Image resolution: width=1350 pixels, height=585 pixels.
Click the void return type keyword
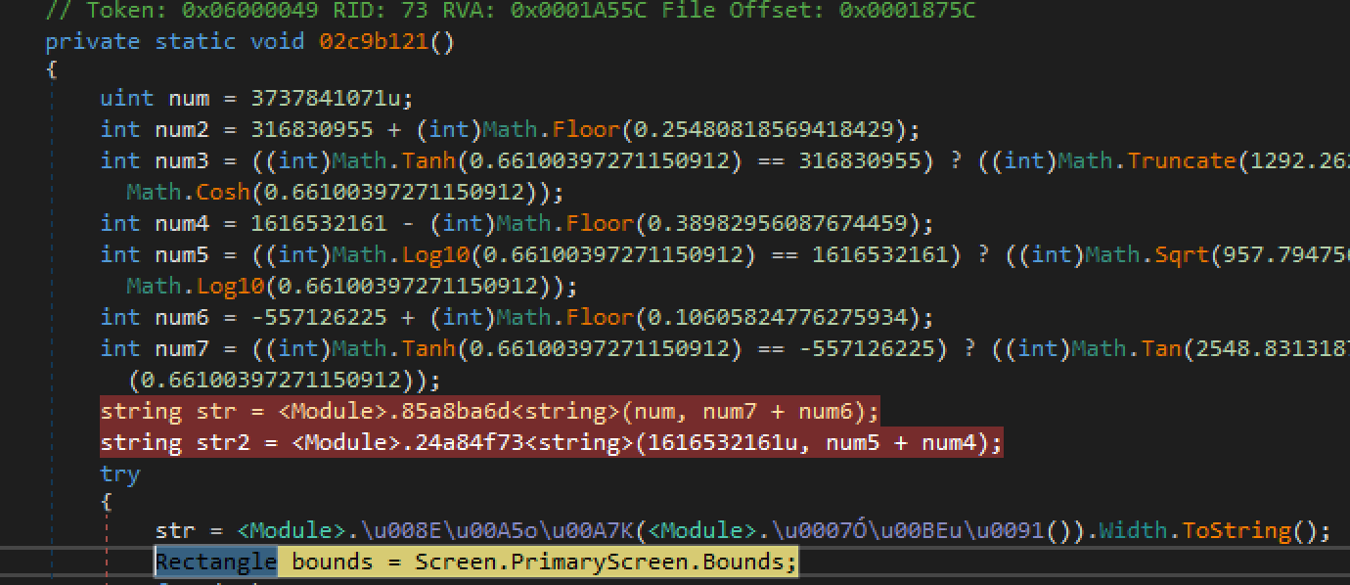[x=278, y=42]
